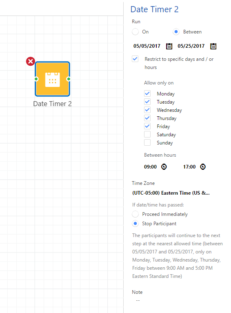Click the red error badge on Date Timer 2
The image size is (231, 313).
click(x=31, y=61)
